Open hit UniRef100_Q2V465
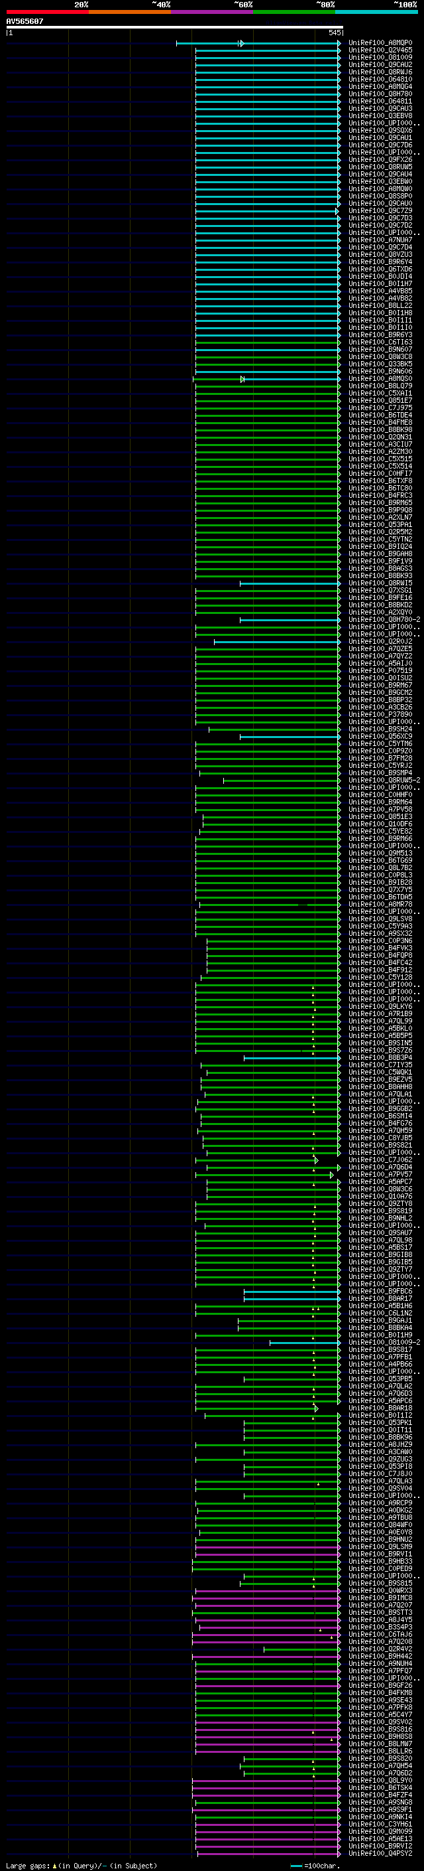The height and width of the screenshot is (1871, 424). [380, 50]
